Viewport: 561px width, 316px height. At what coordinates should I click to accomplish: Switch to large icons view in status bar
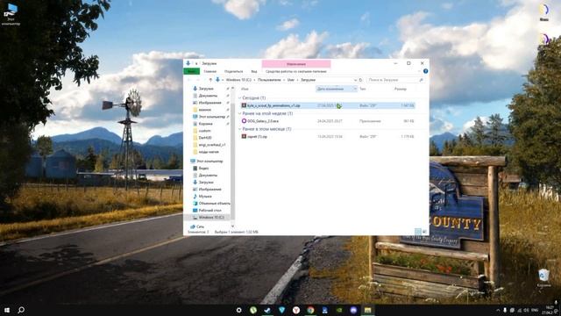coord(424,232)
